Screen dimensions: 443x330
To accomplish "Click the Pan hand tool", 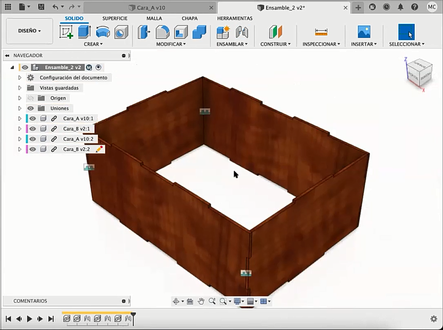I will [x=201, y=301].
